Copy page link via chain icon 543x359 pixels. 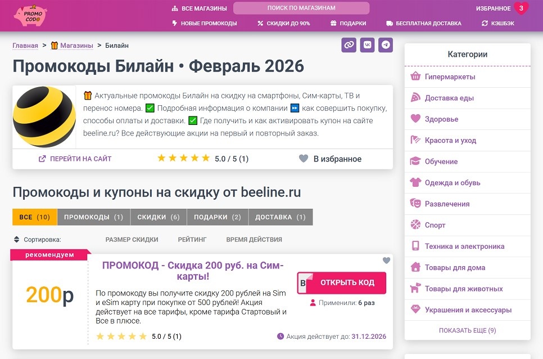click(349, 45)
